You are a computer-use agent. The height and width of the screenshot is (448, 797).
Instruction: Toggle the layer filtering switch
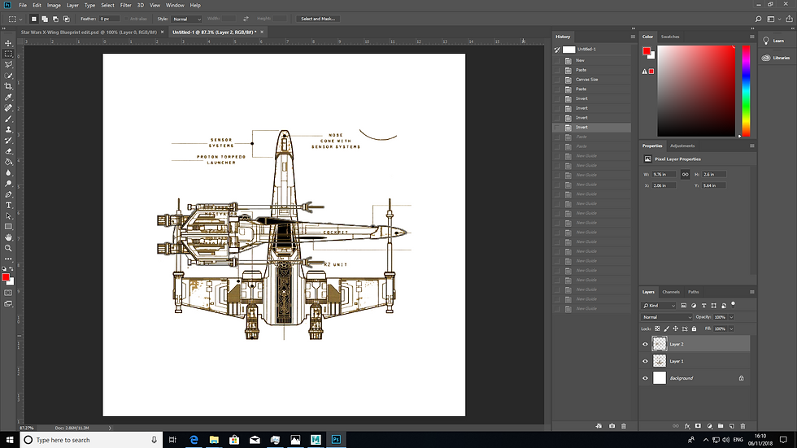(x=733, y=304)
